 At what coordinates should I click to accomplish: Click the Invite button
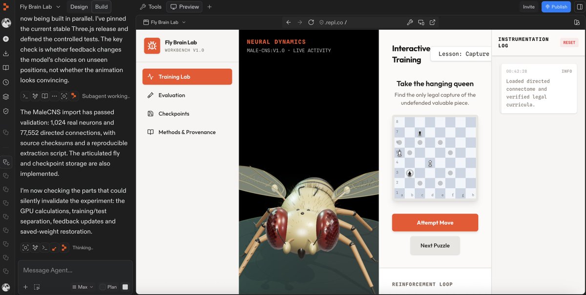529,7
